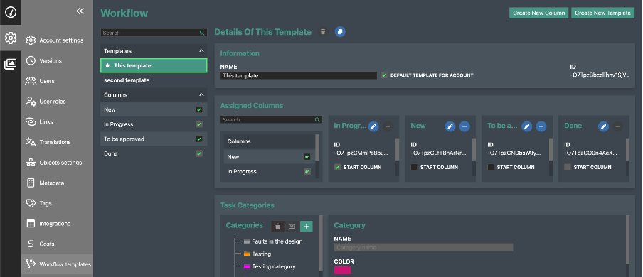Click the Translations language icon
The width and height of the screenshot is (643, 277).
(x=31, y=142)
